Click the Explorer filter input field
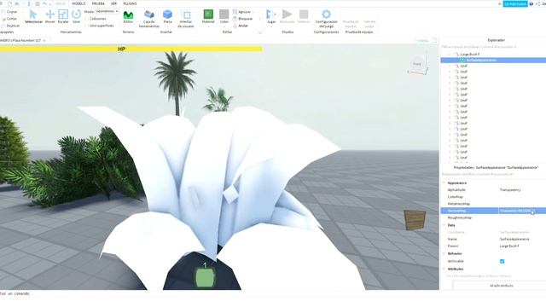The height and width of the screenshot is (307, 546). [x=493, y=47]
